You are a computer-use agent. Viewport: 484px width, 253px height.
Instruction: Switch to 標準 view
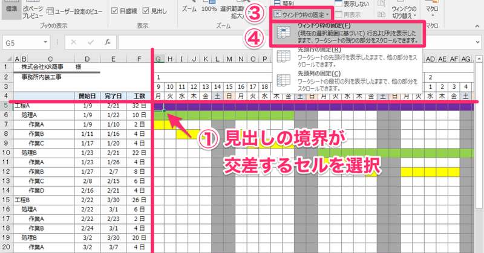pos(11,8)
